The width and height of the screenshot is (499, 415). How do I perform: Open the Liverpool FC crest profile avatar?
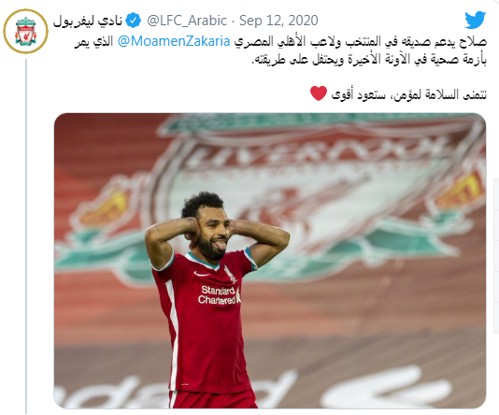(x=25, y=31)
